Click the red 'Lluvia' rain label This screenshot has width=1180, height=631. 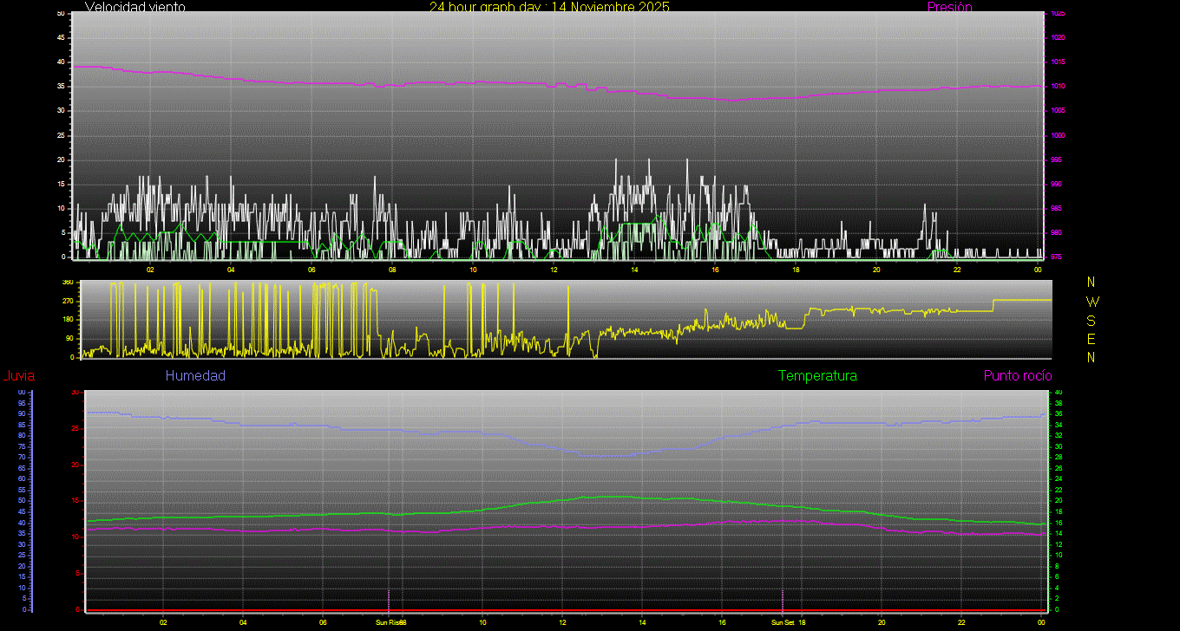[18, 376]
